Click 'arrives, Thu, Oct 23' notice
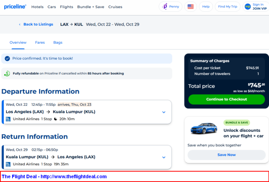 point(74,105)
